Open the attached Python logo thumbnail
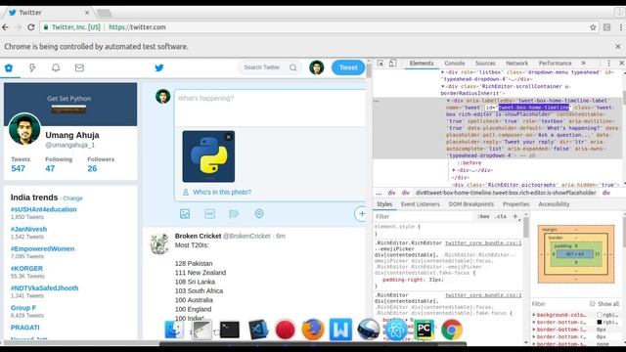626x352 pixels. point(208,156)
